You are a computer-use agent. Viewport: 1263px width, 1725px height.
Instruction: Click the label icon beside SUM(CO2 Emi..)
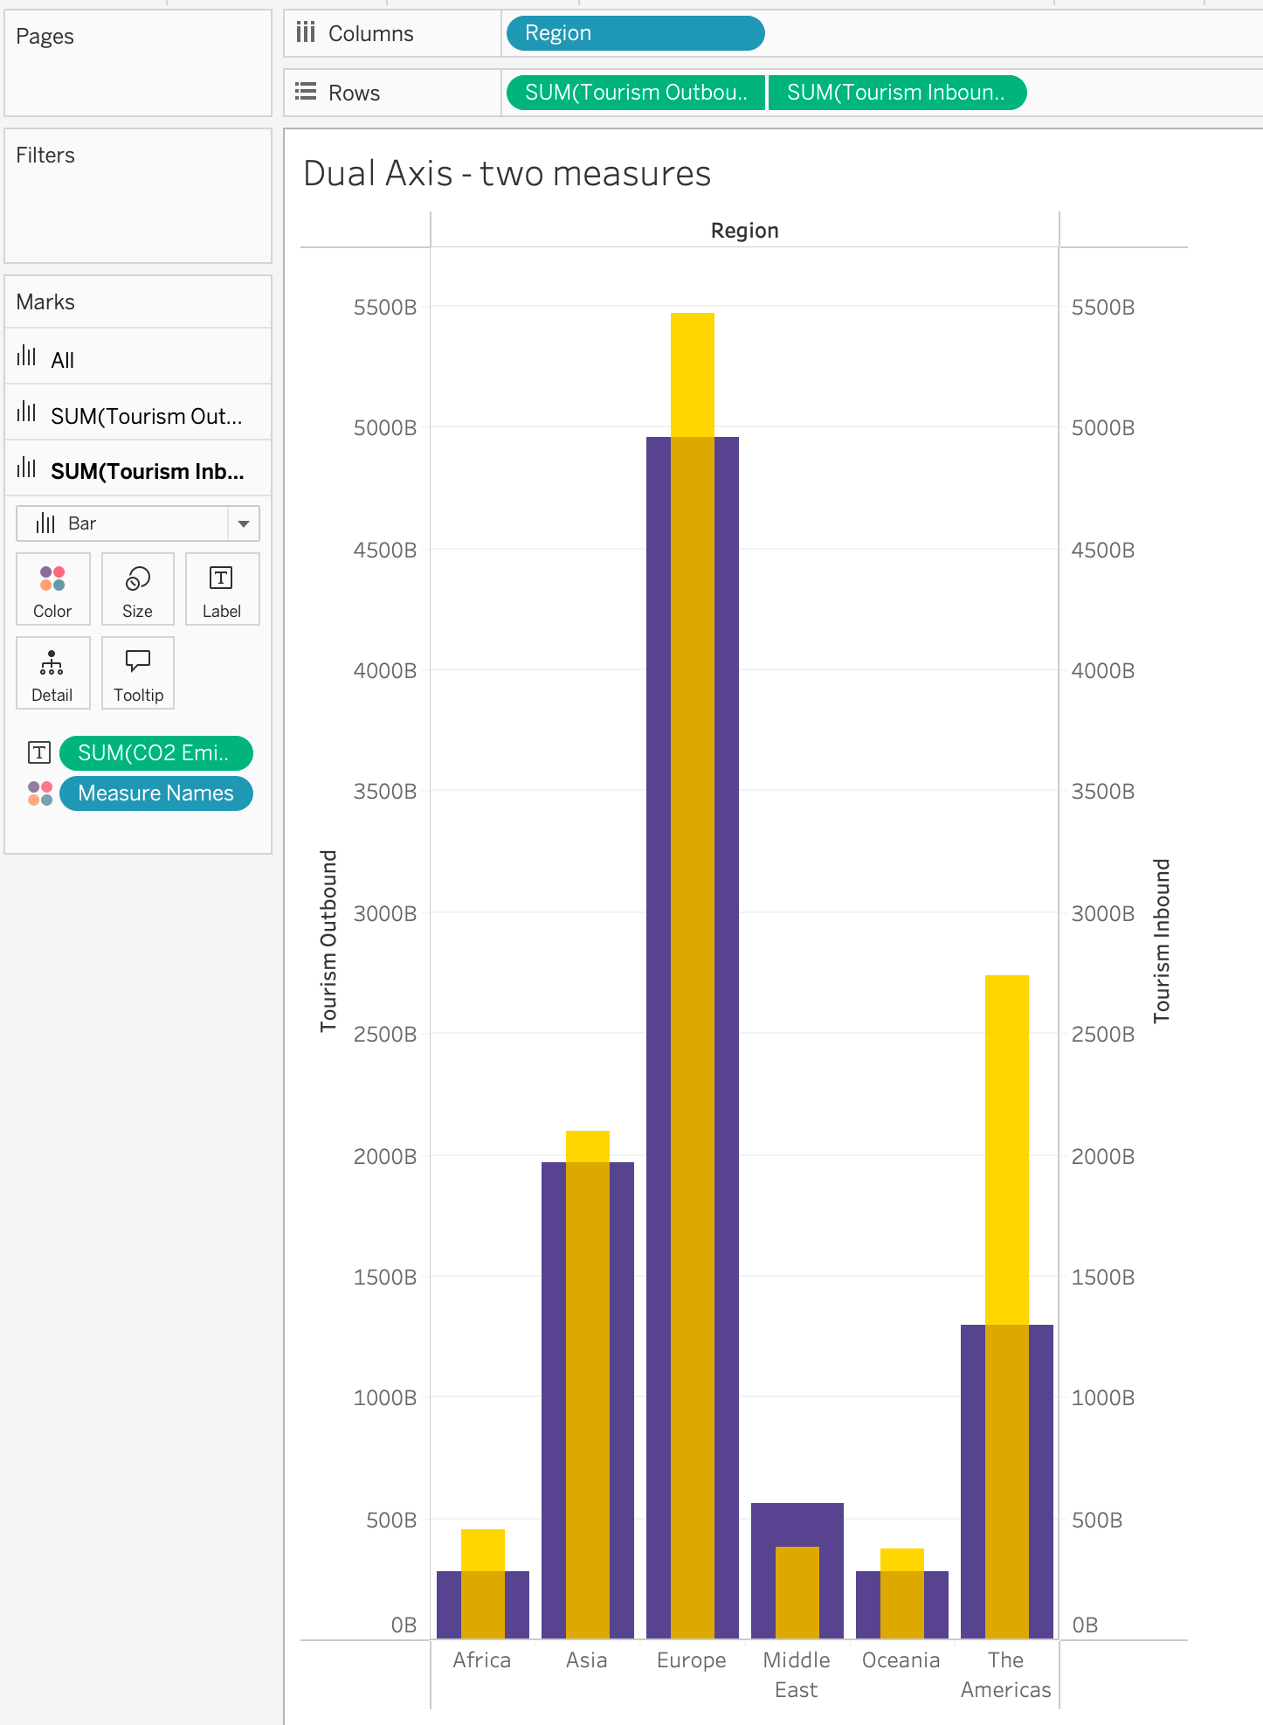click(x=39, y=752)
